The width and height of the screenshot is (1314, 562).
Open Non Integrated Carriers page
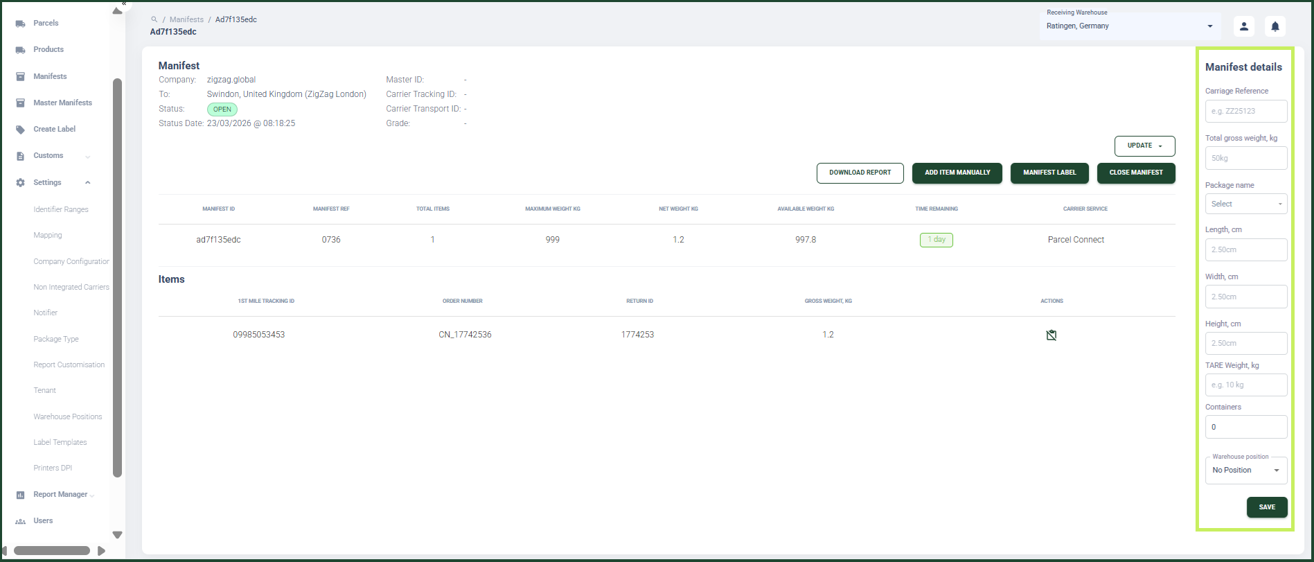click(71, 287)
